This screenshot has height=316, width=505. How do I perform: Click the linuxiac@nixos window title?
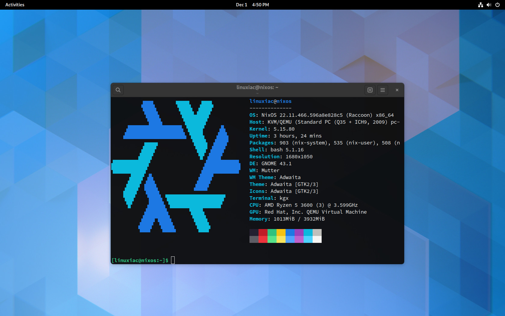[257, 87]
